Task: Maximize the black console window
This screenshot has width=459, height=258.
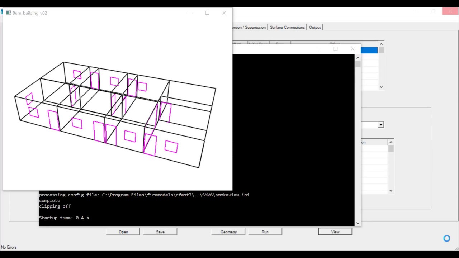Action: click(336, 49)
